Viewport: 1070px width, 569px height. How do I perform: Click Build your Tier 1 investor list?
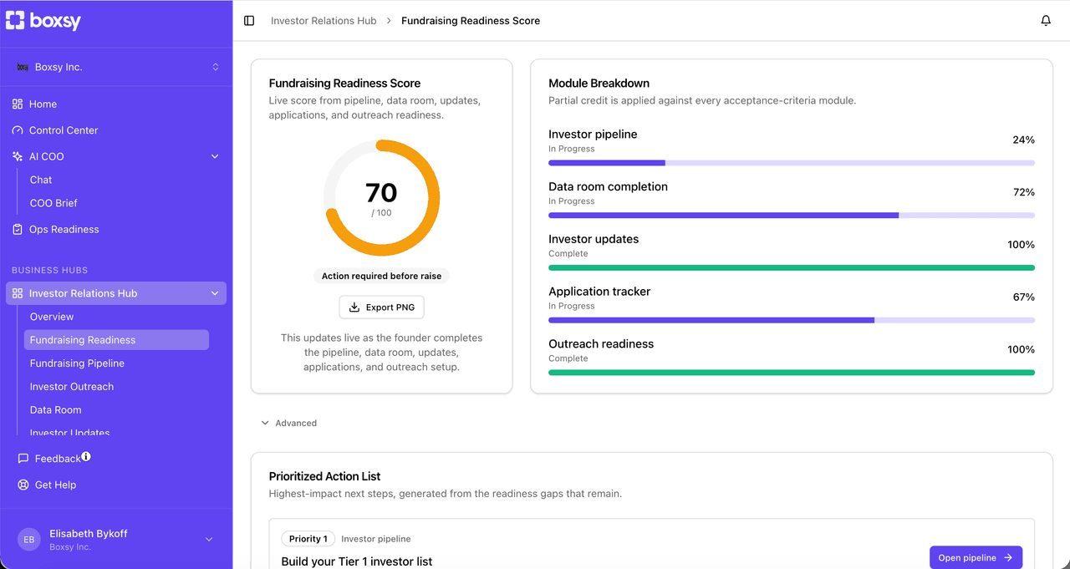[x=357, y=561]
